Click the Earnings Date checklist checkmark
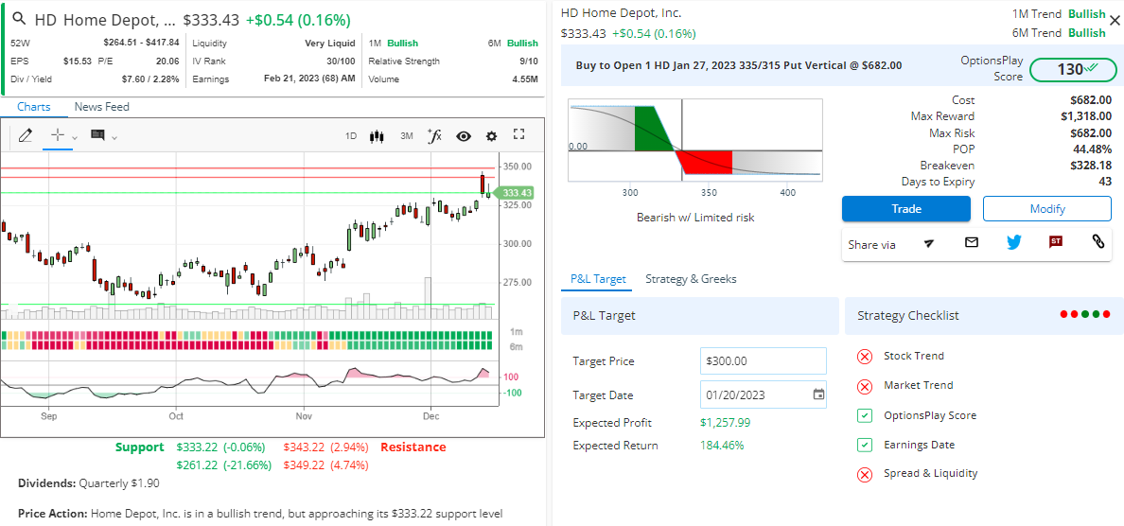Viewport: 1124px width, 526px height. point(865,445)
